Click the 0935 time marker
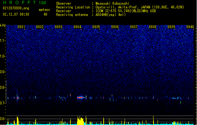 [96, 27]
